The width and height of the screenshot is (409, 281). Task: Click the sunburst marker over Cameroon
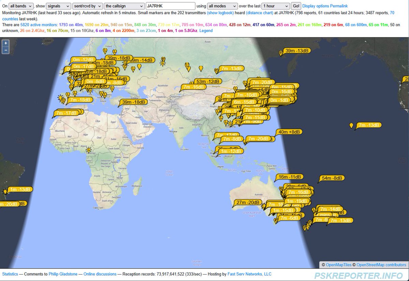[x=89, y=150]
